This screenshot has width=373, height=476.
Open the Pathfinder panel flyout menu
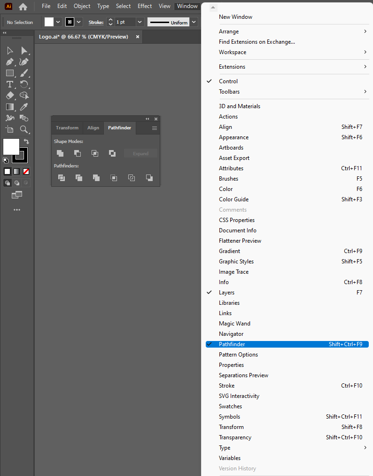155,128
